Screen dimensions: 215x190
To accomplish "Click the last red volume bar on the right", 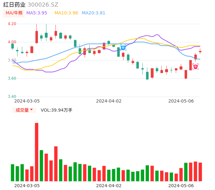I will click(200, 172).
